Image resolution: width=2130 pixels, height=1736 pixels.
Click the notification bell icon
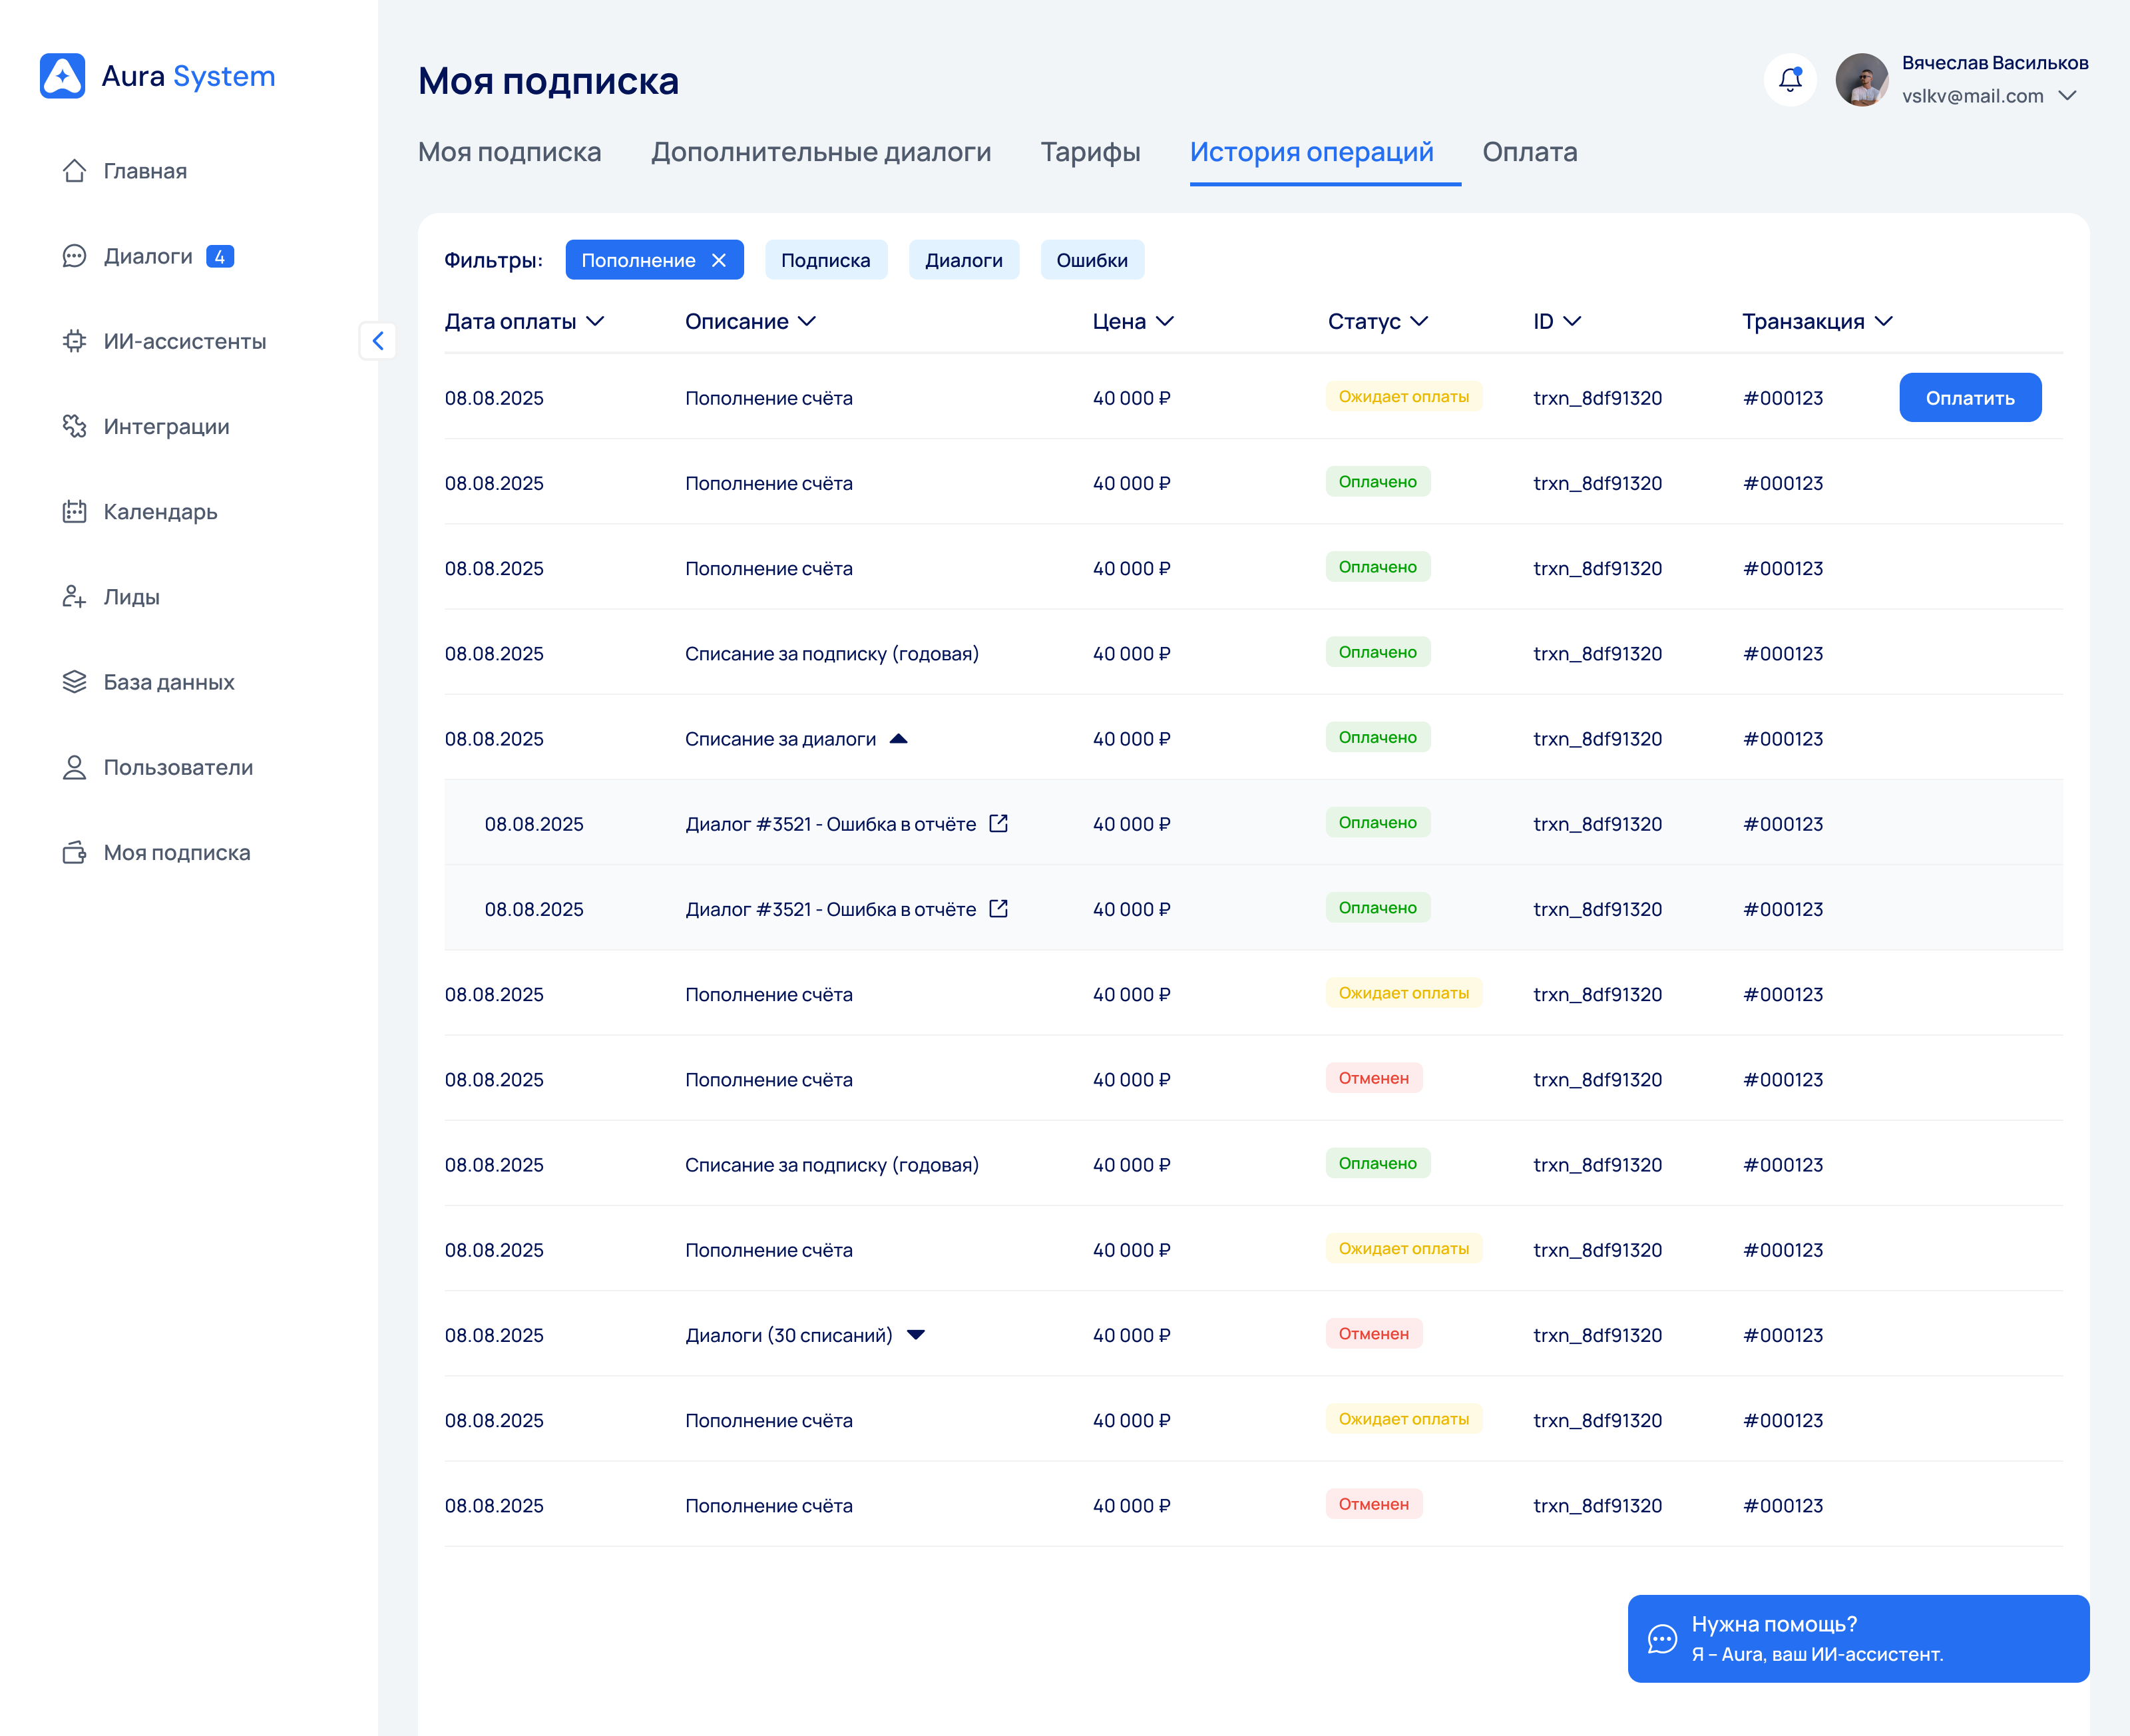pyautogui.click(x=1790, y=80)
